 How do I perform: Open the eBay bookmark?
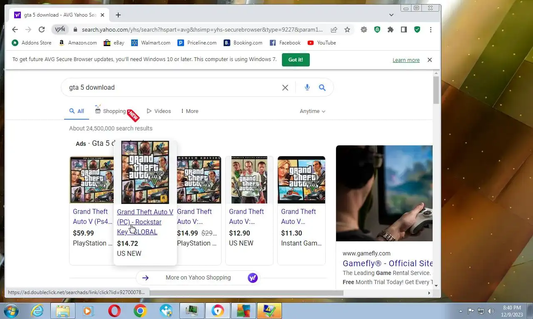[x=114, y=43]
